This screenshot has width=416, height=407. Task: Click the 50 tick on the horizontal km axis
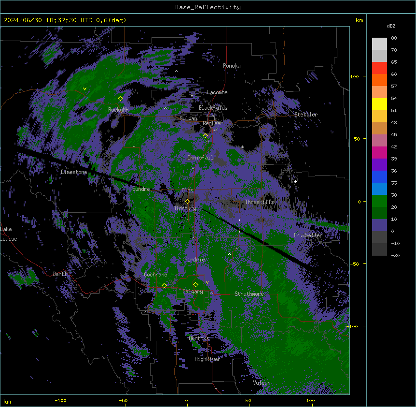248,401
